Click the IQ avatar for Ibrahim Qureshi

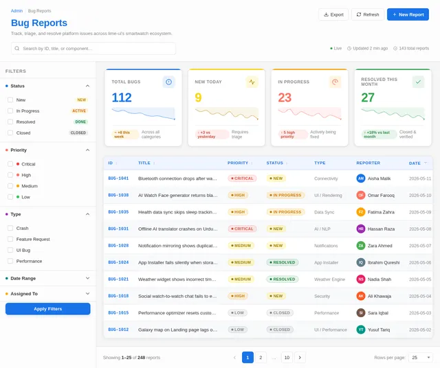pos(361,262)
